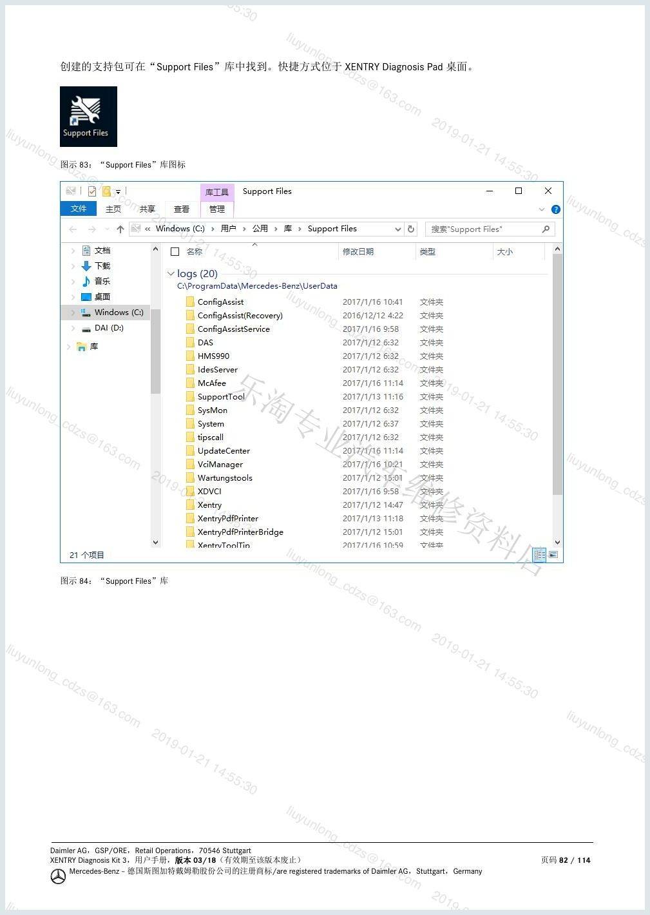Screen dimensions: 650x915
Task: Select the ConfigAssist folder icon
Action: pyautogui.click(x=190, y=302)
